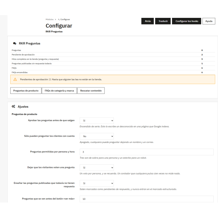218x218 pixels.
Task: Open Configurar los hooks
Action: tap(187, 21)
